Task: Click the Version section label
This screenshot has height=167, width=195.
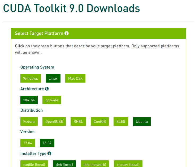Action: (x=27, y=132)
